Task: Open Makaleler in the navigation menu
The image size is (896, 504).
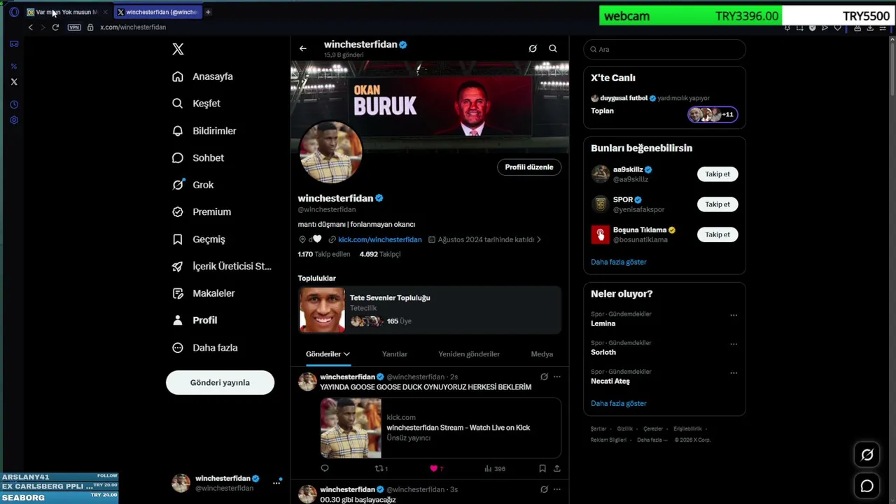Action: (203, 293)
